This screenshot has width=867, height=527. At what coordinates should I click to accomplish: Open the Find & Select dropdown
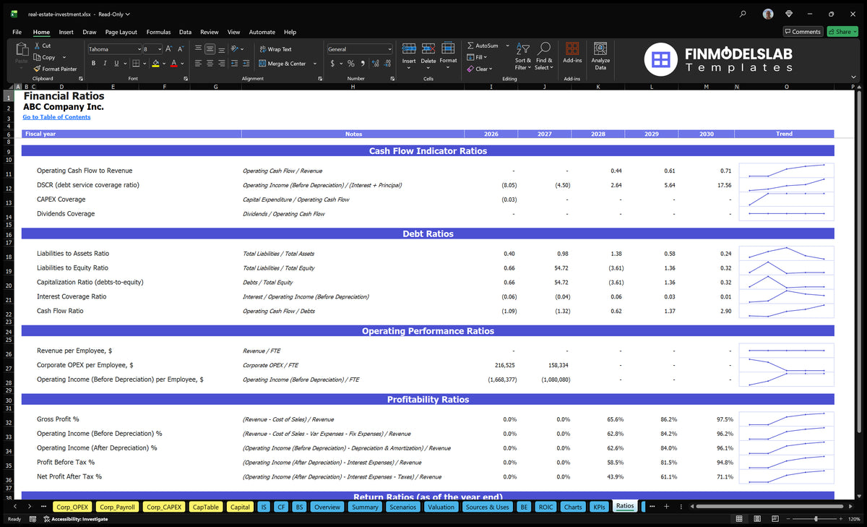(x=544, y=56)
